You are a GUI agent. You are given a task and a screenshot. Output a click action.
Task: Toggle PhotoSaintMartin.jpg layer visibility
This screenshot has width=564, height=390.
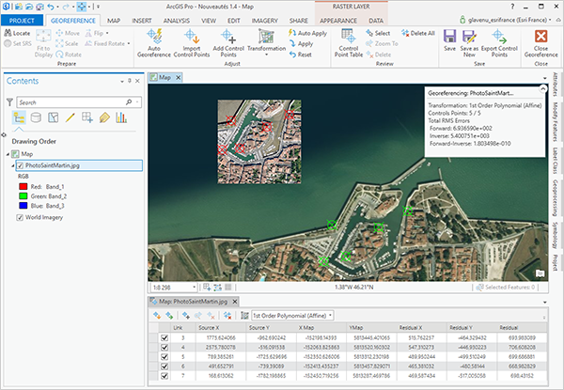click(x=20, y=164)
